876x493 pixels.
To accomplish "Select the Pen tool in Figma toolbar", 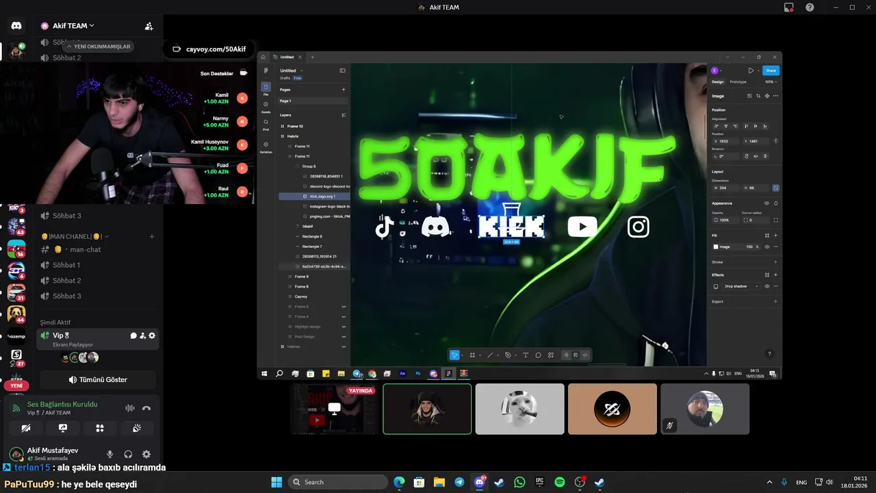I will click(508, 355).
